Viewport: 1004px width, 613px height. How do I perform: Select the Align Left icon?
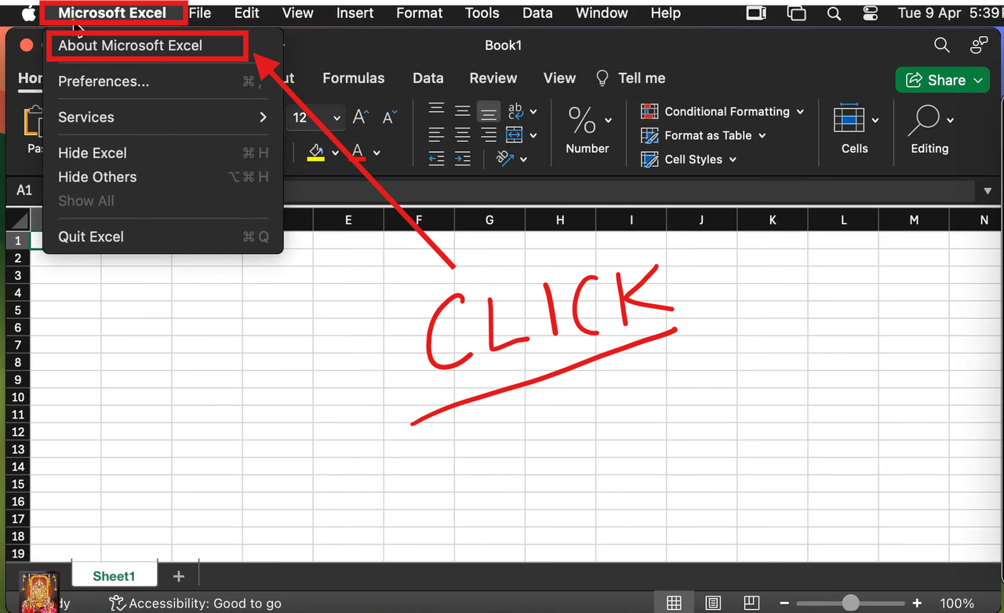tap(435, 134)
